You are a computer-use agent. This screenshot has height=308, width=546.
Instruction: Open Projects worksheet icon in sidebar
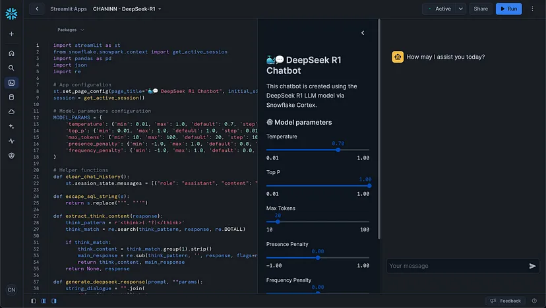(11, 82)
